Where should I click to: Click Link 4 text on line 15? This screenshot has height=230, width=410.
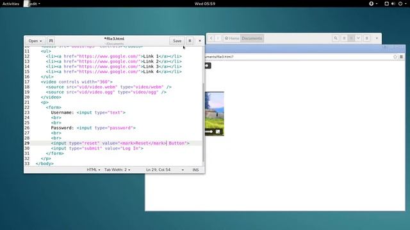pos(151,72)
